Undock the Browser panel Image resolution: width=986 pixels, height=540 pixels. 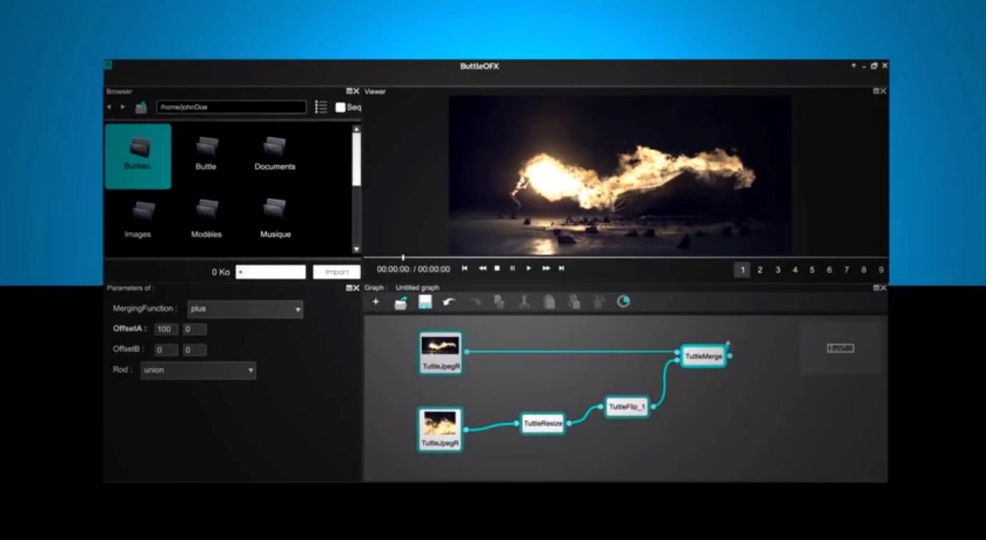349,92
